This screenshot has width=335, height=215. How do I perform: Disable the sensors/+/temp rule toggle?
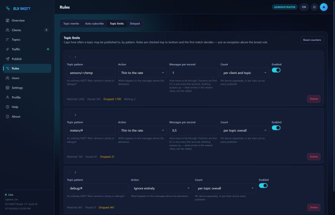tap(276, 70)
